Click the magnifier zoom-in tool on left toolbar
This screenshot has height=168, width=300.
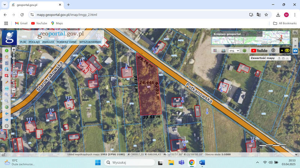[x=6, y=94]
